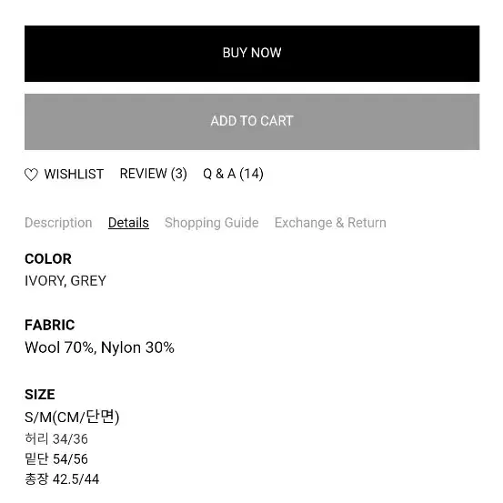Click the BUY NOW button
Image resolution: width=503 pixels, height=503 pixels.
tap(252, 54)
